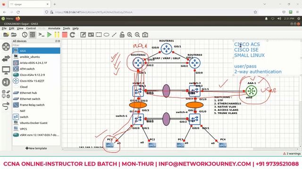Select Cisco IOSv 15.6(2)T template
The height and width of the screenshot is (169, 302).
[36, 81]
